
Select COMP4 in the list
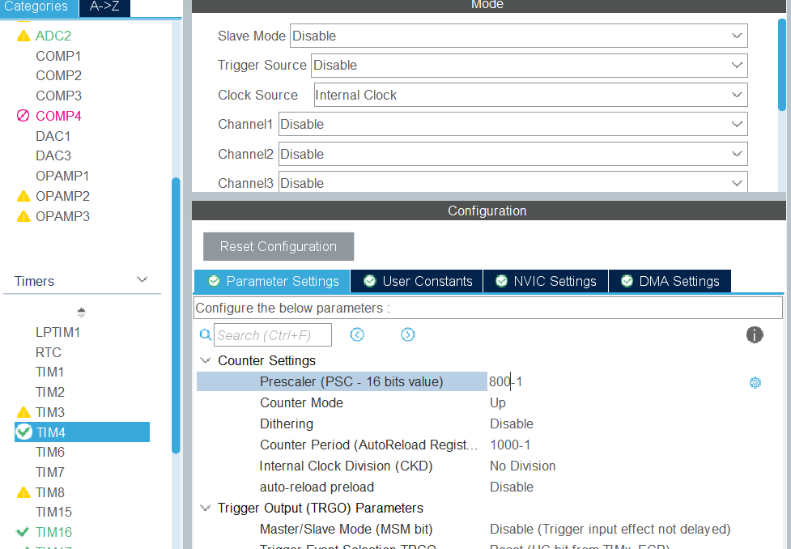pyautogui.click(x=58, y=116)
